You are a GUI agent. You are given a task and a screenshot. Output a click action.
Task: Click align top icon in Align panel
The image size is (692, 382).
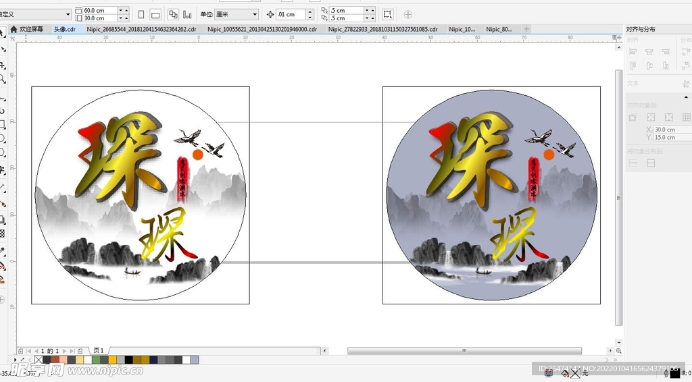pyautogui.click(x=633, y=66)
